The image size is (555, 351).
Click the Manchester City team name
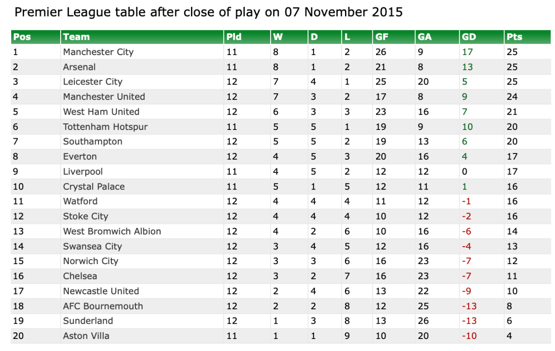(98, 52)
